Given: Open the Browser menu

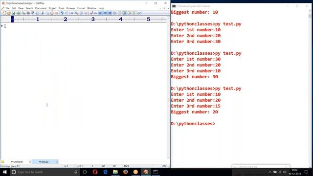Looking at the screenshot, I should click(70, 8).
